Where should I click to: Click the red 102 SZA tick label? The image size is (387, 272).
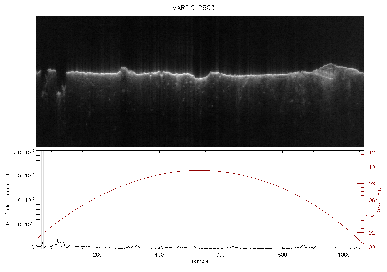point(370,233)
